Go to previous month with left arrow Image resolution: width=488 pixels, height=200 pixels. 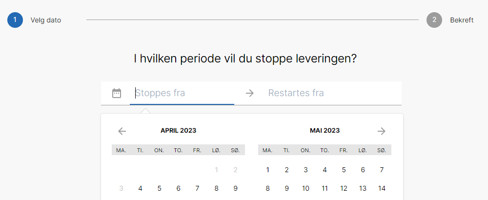click(122, 131)
